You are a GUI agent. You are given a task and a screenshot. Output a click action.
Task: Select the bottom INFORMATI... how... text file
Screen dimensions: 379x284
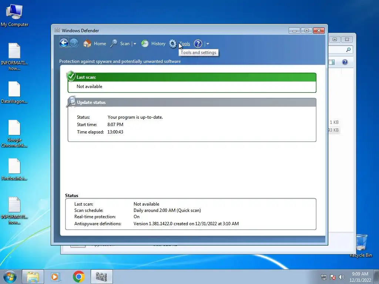click(x=14, y=211)
